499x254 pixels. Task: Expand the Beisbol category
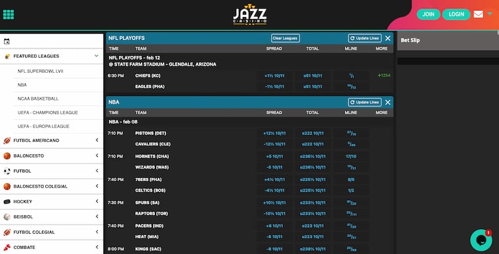point(97,217)
